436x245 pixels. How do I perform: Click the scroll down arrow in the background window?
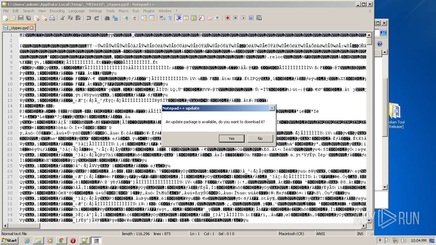pos(385,187)
